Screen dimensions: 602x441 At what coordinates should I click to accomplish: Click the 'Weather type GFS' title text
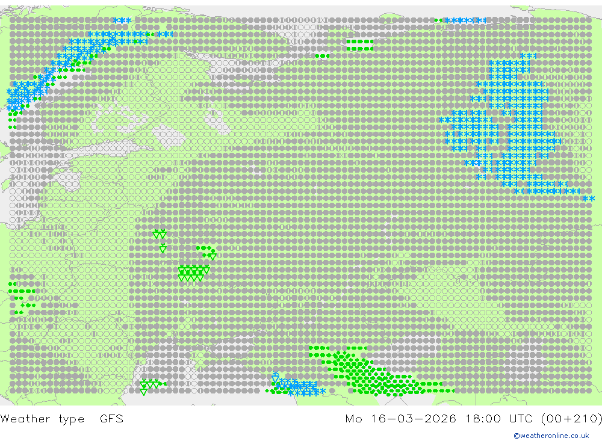pyautogui.click(x=62, y=419)
